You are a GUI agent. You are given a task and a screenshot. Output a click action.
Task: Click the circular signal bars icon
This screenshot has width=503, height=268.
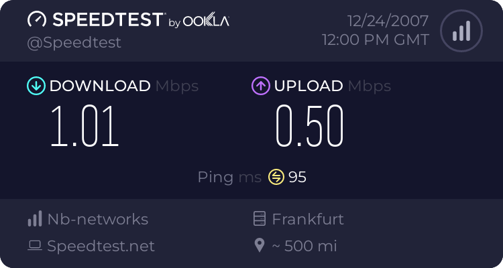point(460,31)
